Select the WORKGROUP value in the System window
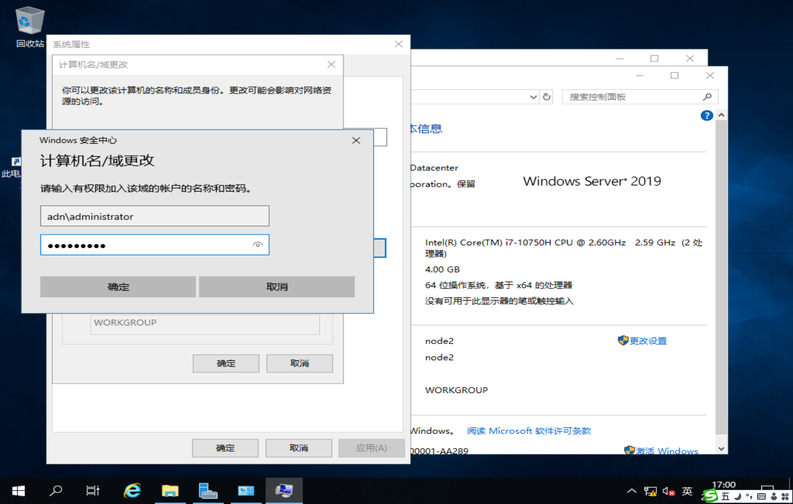 click(x=456, y=390)
